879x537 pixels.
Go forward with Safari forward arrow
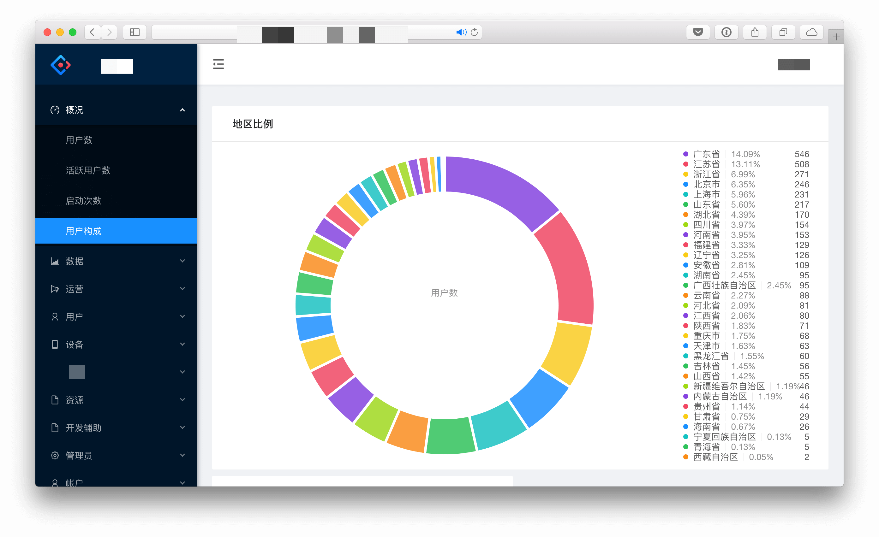pyautogui.click(x=109, y=32)
